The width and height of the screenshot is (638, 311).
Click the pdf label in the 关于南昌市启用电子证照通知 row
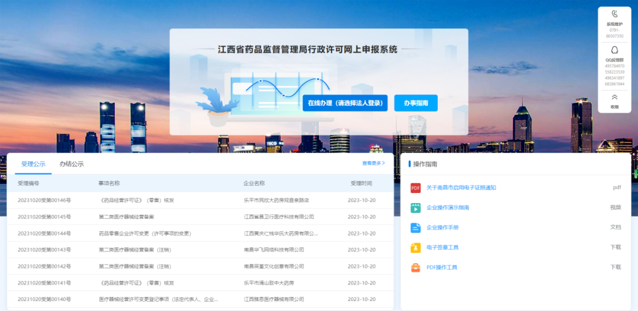pos(617,188)
